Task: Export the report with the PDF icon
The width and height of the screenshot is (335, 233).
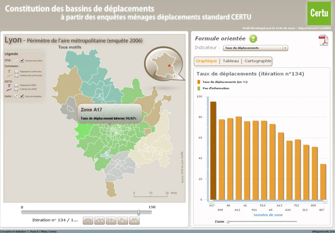Action: 323,40
